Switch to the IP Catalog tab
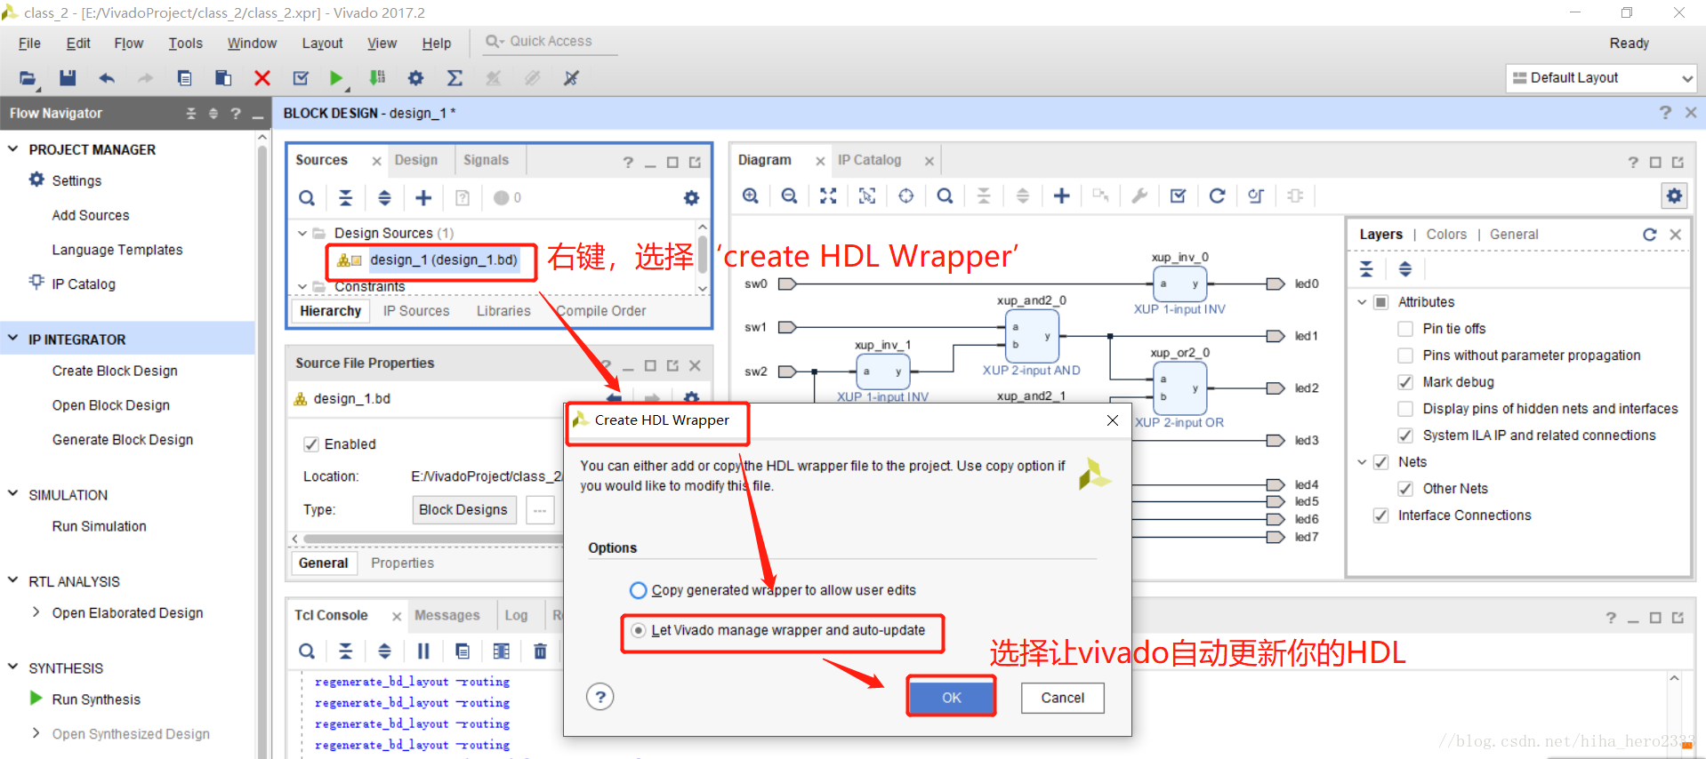Screen dimensions: 1706x759 pos(869,160)
